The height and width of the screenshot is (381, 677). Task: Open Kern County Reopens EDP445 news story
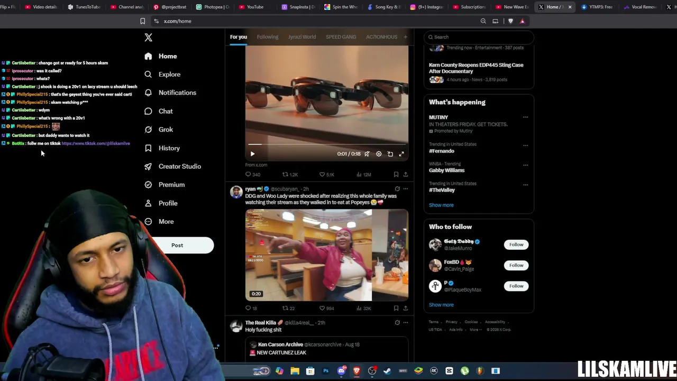(476, 68)
